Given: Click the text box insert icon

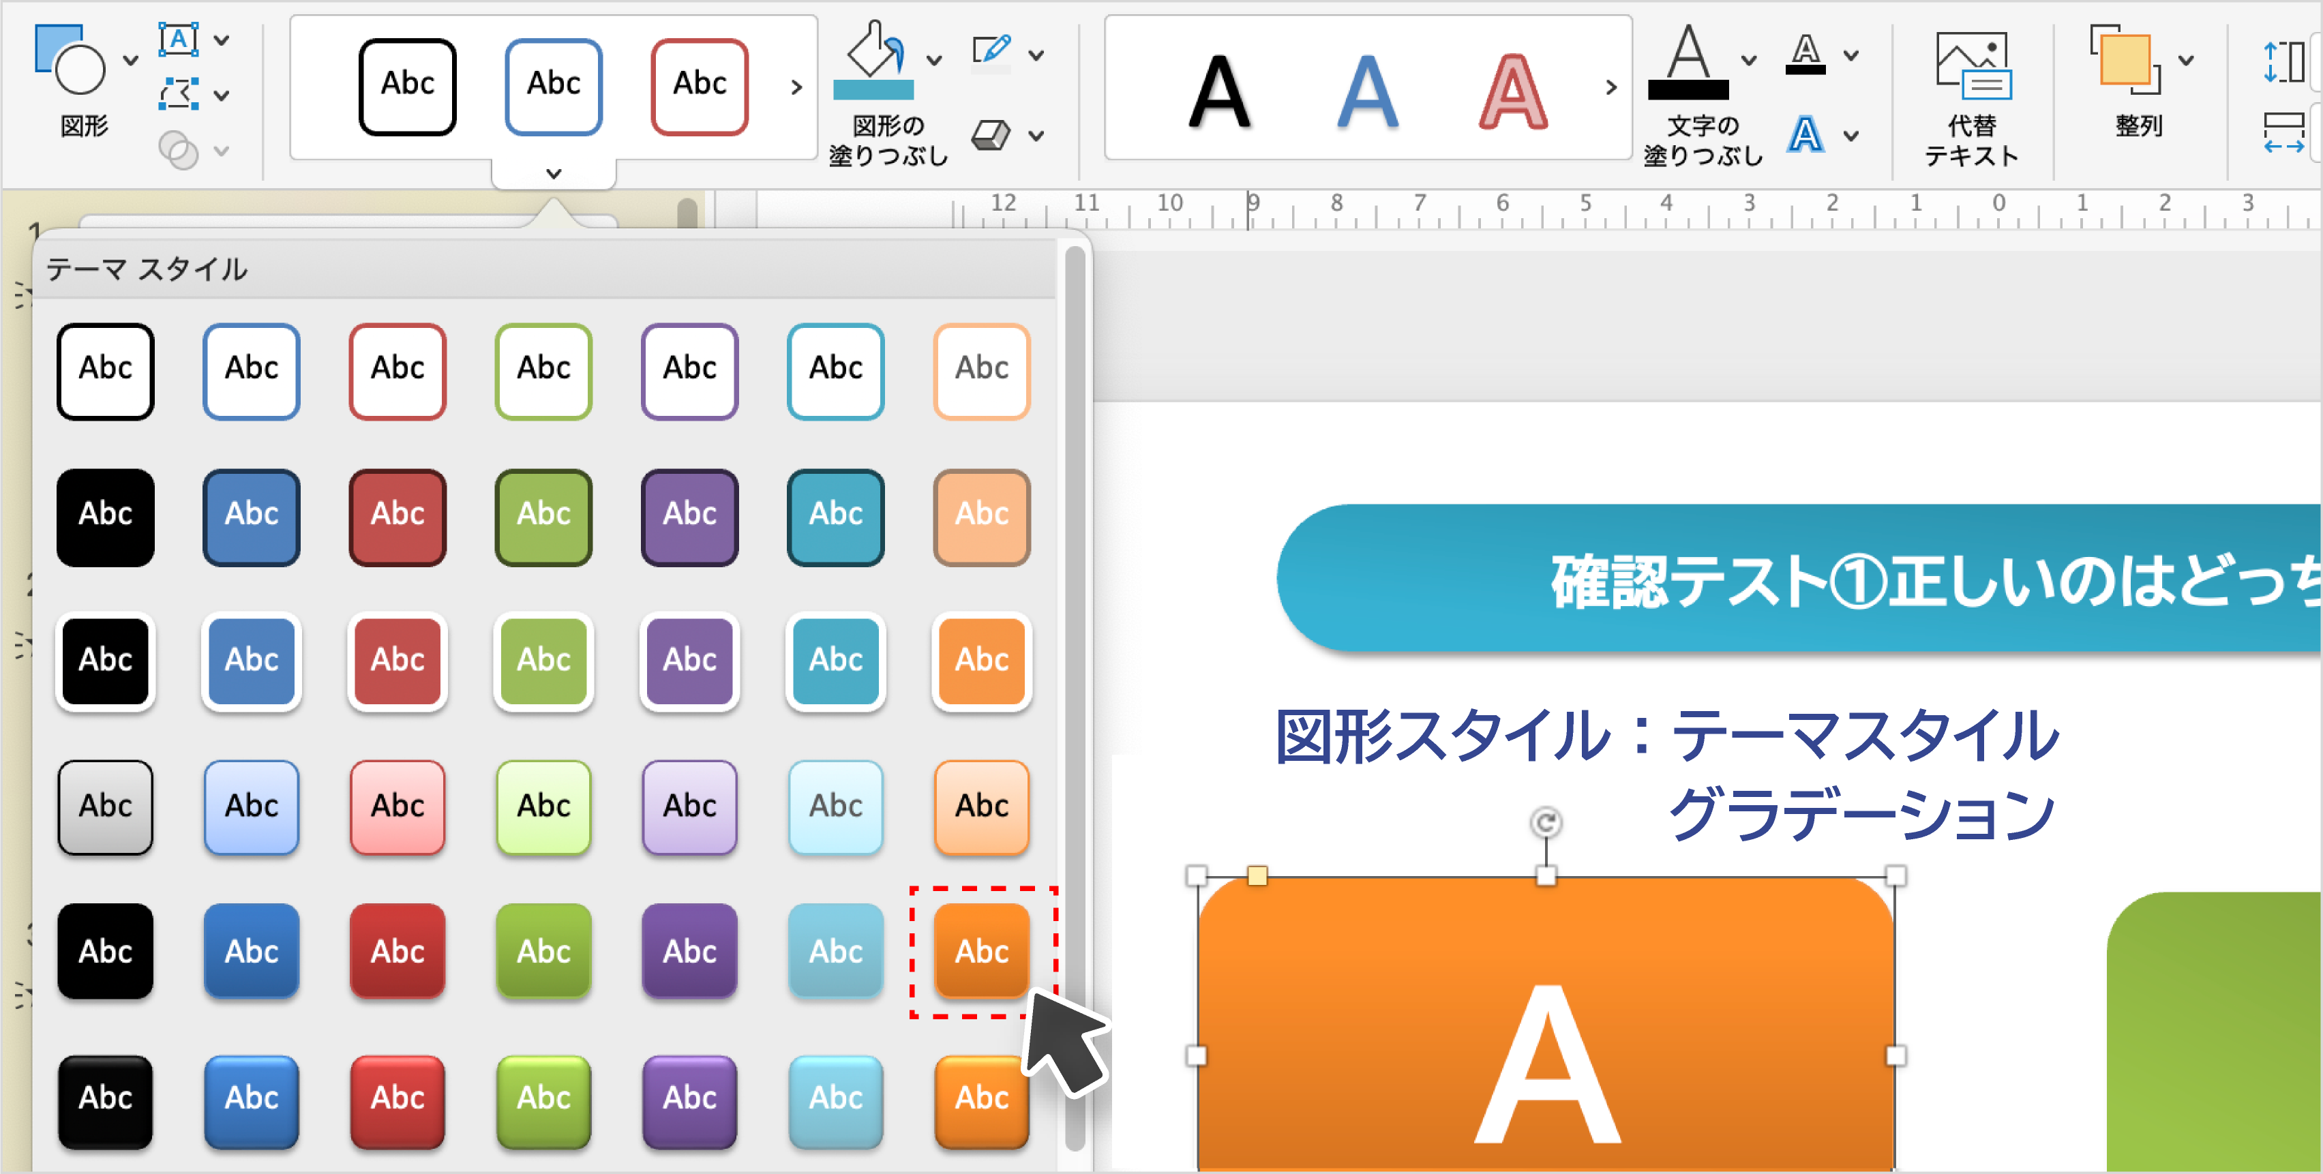Looking at the screenshot, I should point(178,40).
